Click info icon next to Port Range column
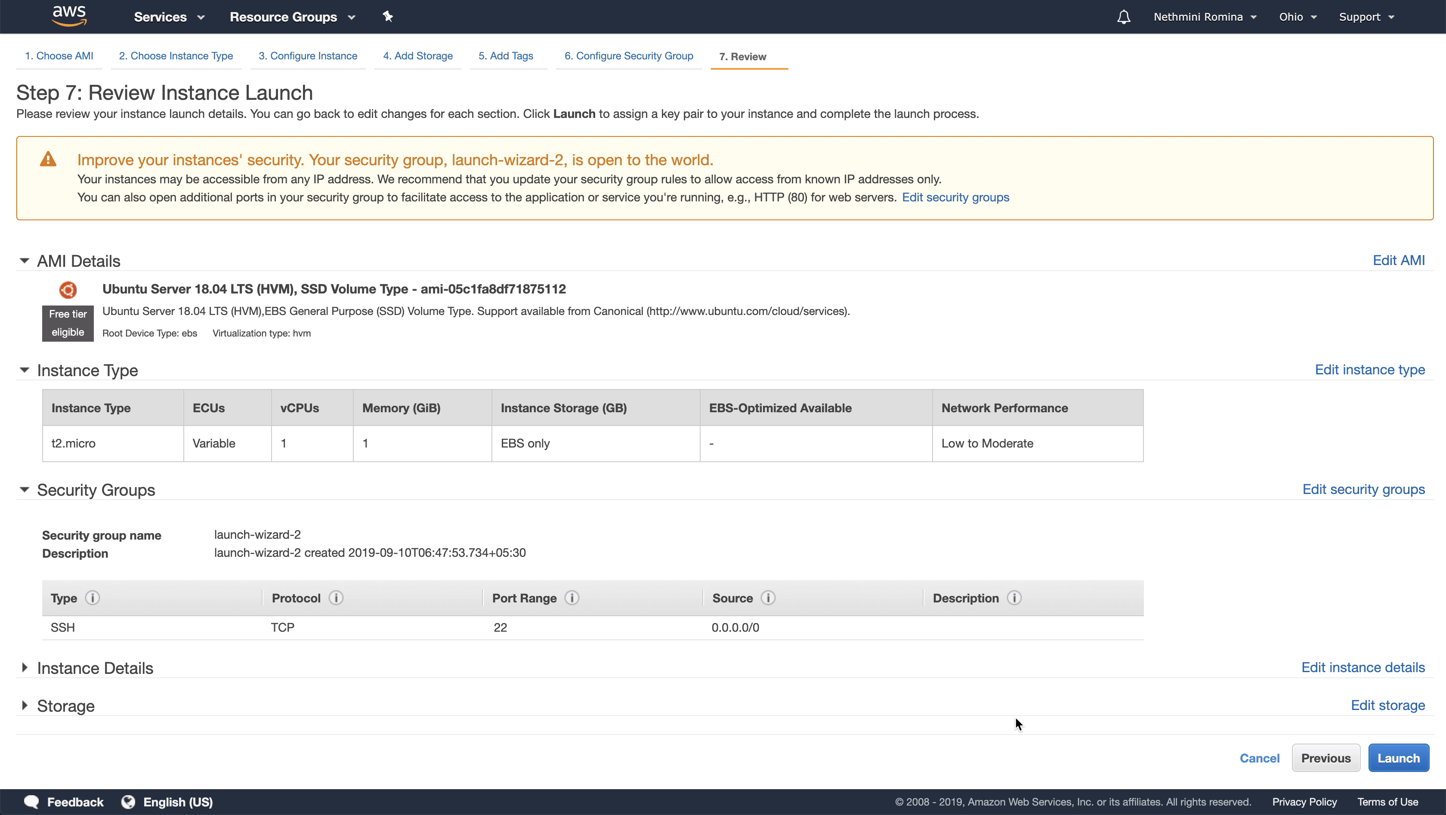 click(572, 598)
